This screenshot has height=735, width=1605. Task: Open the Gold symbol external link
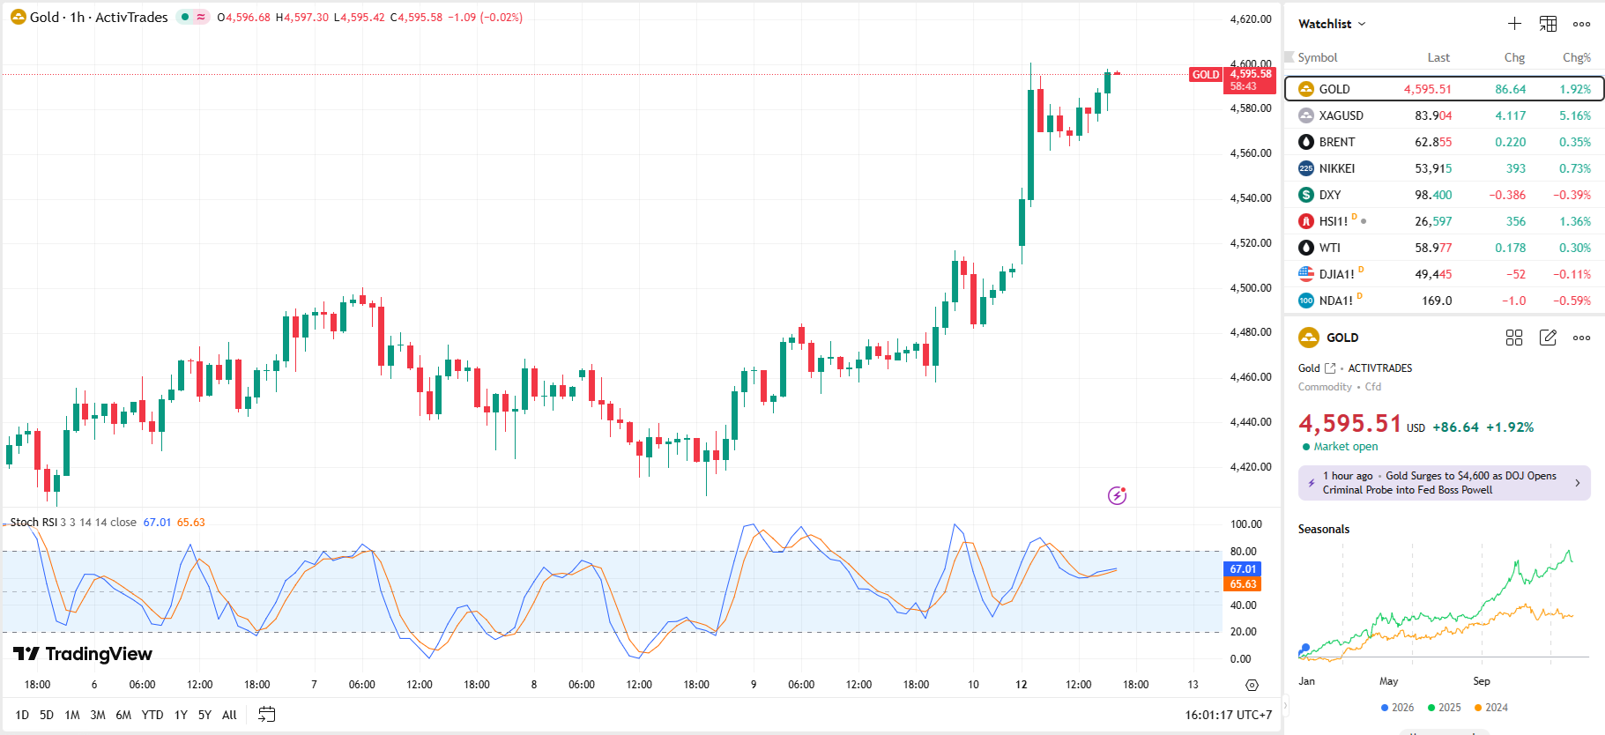pyautogui.click(x=1330, y=368)
